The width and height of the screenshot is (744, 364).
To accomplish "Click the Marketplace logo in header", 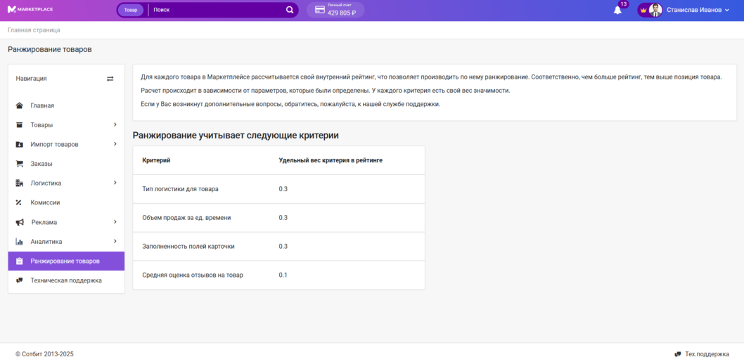I will (x=30, y=10).
